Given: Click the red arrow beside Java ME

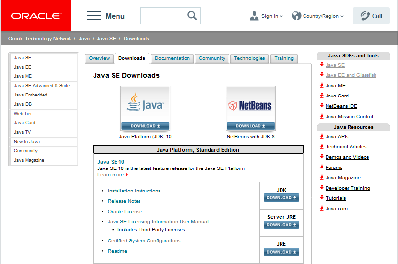Looking at the screenshot, I should (x=322, y=85).
